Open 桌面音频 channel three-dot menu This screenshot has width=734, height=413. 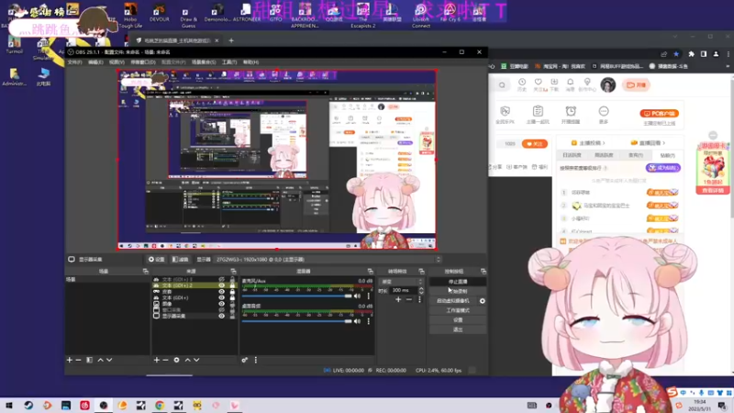pos(369,321)
